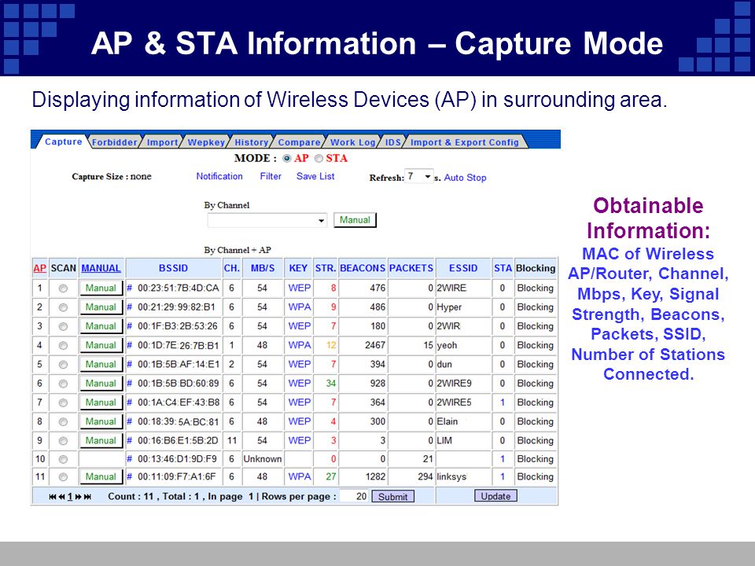The image size is (755, 566).
Task: Click the # icon beside BSSID 00:11:09:F7:A1:6F
Action: tap(129, 477)
